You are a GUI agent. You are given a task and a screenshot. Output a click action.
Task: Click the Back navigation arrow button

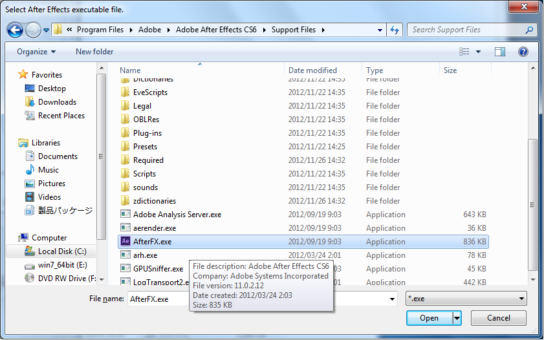15,30
